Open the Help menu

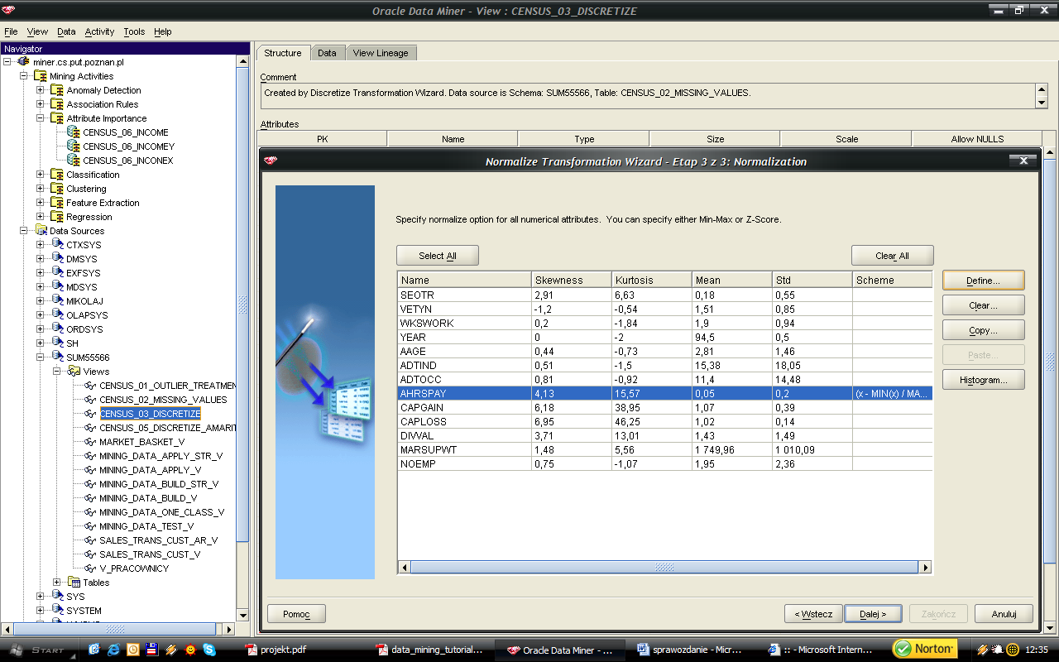click(163, 31)
